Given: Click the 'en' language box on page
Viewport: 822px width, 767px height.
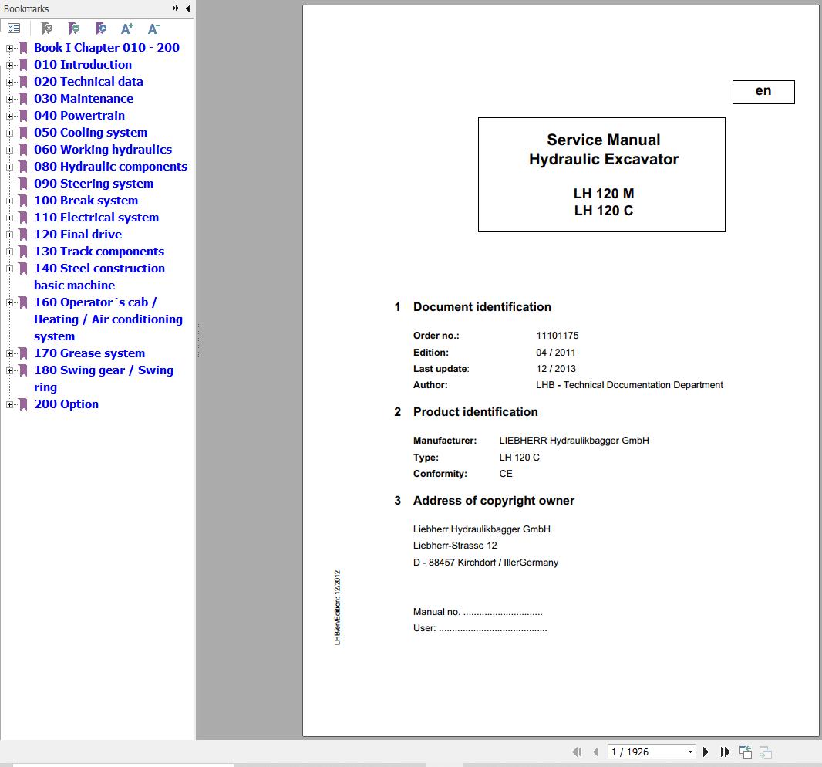Looking at the screenshot, I should point(763,92).
